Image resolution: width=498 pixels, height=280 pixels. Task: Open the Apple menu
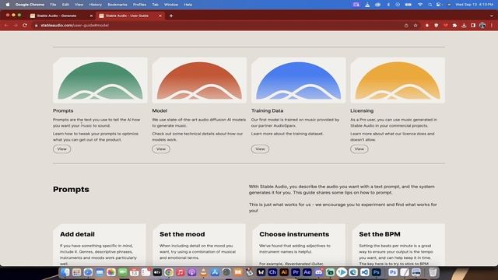coord(8,5)
